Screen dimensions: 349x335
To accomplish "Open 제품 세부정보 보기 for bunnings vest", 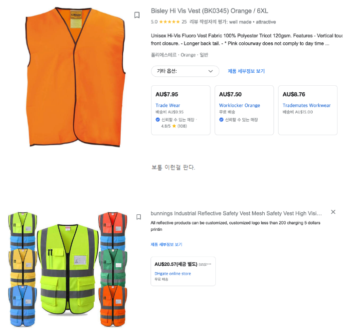I will click(167, 244).
